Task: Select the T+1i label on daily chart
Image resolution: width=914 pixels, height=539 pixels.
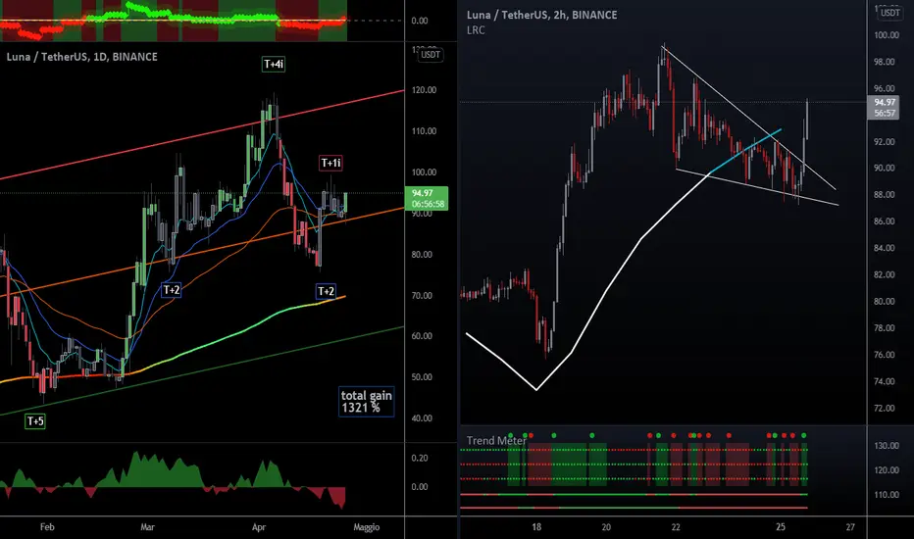Action: [x=330, y=163]
